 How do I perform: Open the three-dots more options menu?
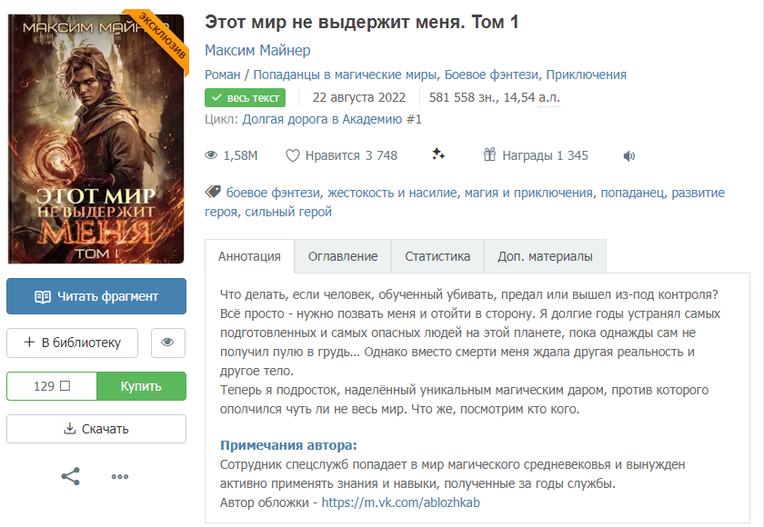[120, 476]
